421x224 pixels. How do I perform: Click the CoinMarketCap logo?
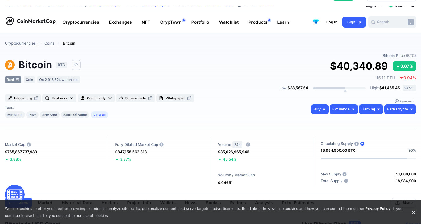[x=31, y=21]
